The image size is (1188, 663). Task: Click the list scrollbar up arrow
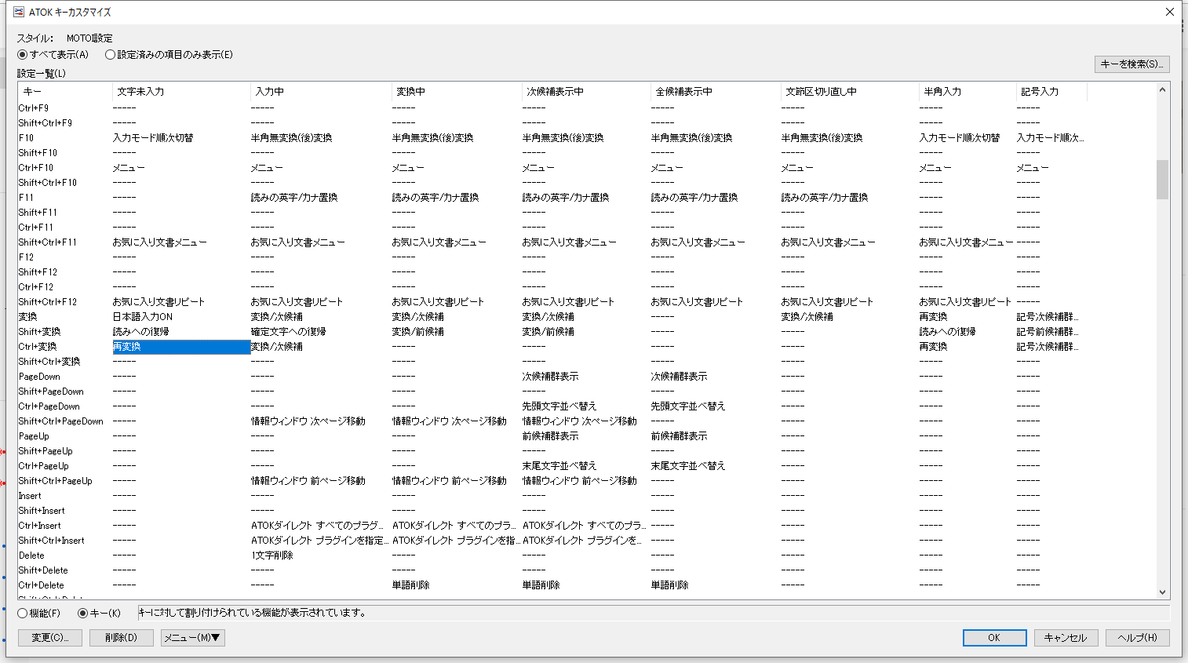(1162, 90)
